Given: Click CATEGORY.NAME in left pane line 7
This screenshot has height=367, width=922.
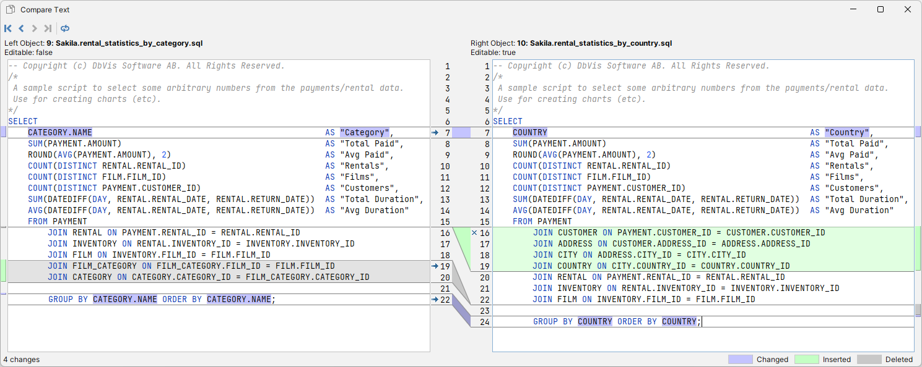Looking at the screenshot, I should click(60, 132).
